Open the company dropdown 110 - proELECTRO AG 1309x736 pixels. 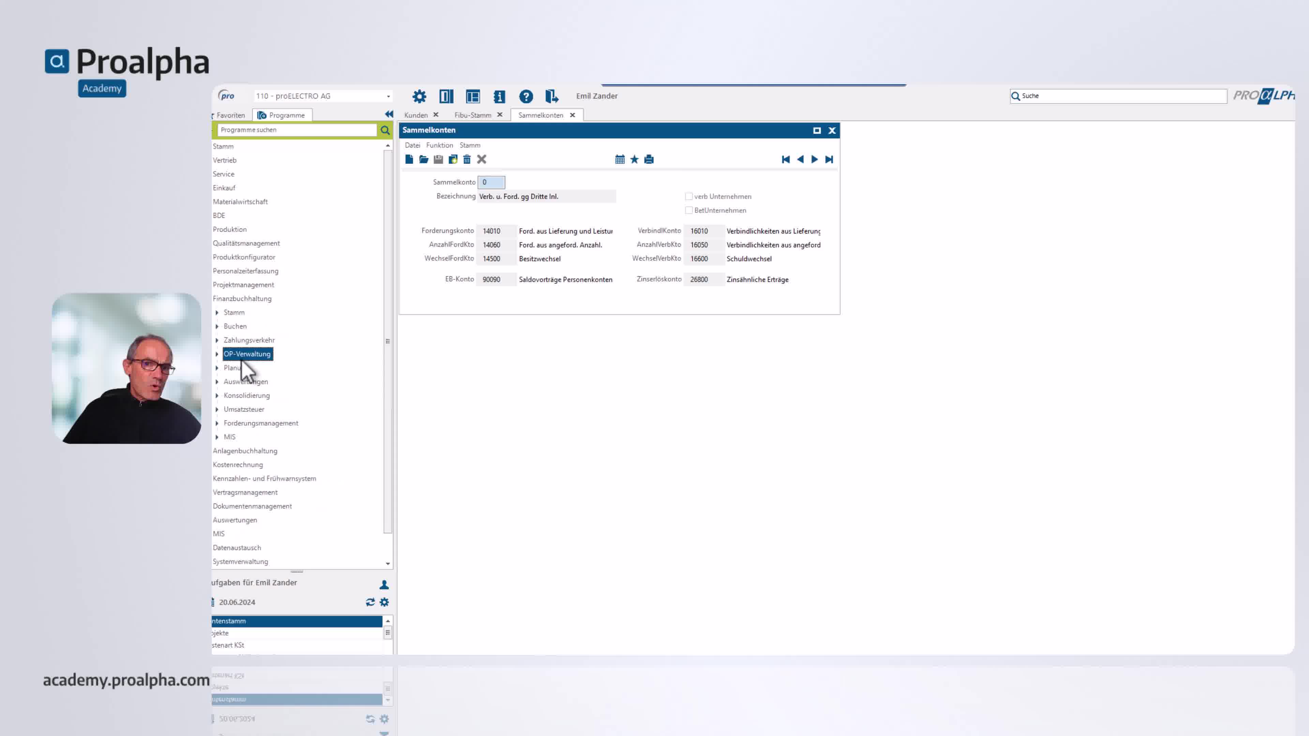coord(323,96)
